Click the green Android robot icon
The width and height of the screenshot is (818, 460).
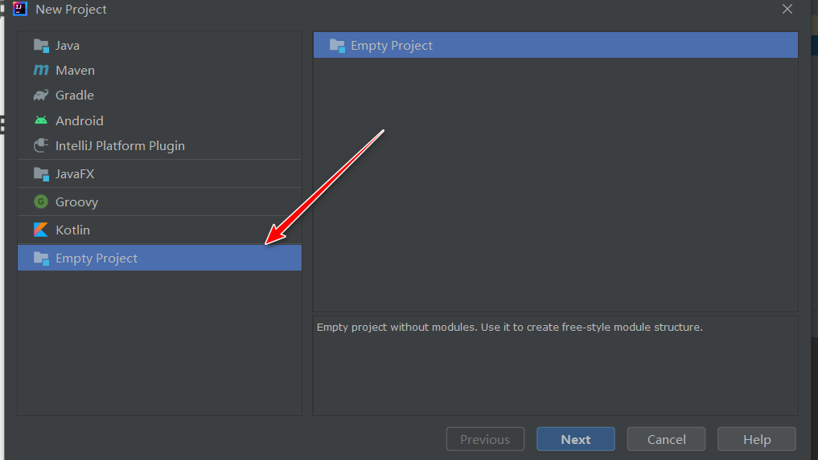tap(41, 120)
